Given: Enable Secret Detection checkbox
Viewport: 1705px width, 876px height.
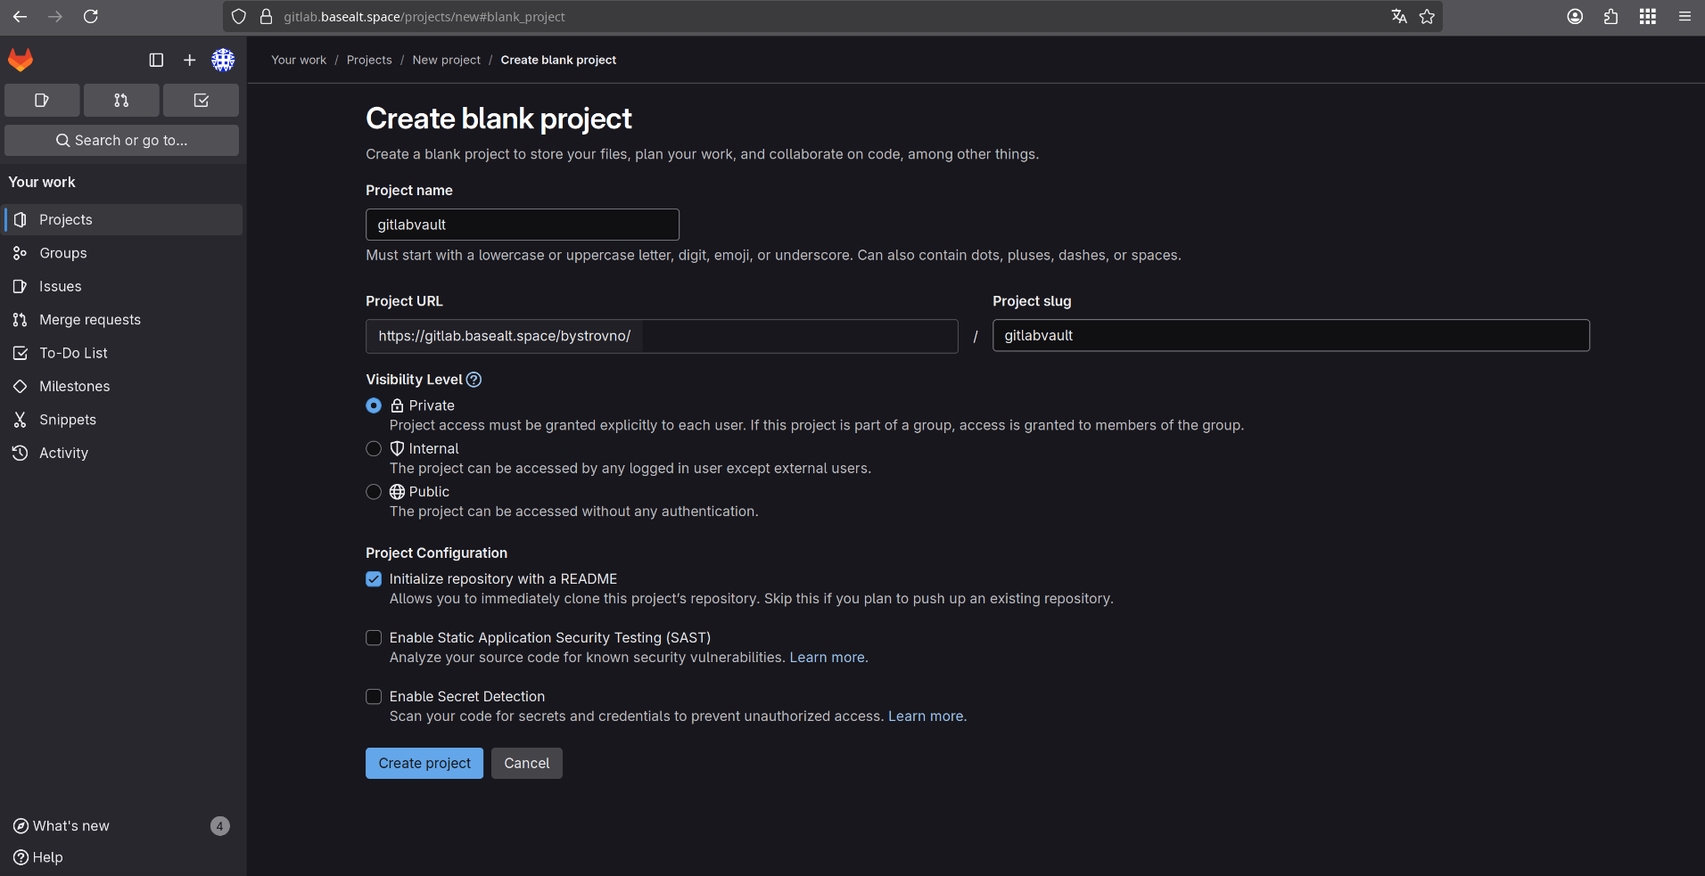Looking at the screenshot, I should coord(374,697).
